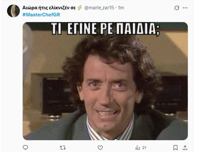Like the tweet with the heart icon
Viewport: 199px width, 152px height.
[100, 148]
